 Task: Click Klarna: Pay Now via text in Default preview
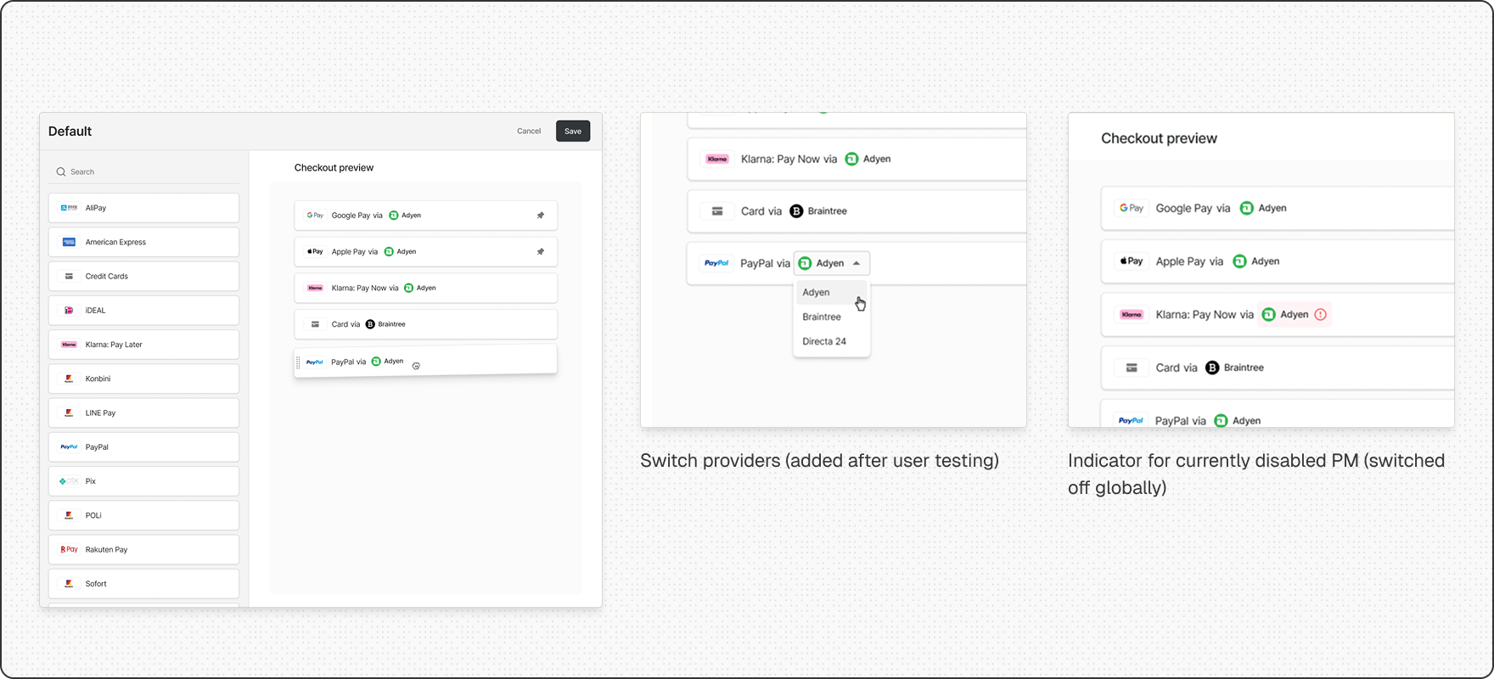365,289
